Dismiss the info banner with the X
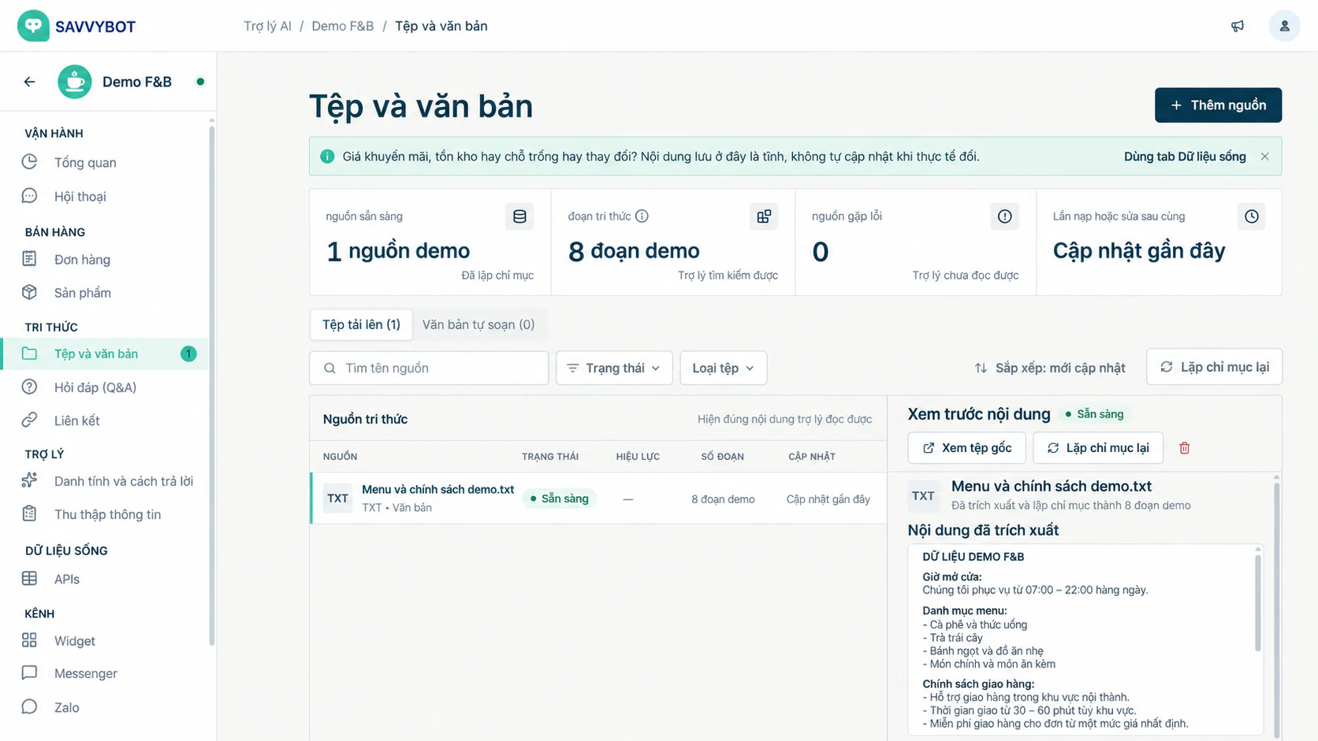Screen dimensions: 1318x741 [x=1264, y=157]
